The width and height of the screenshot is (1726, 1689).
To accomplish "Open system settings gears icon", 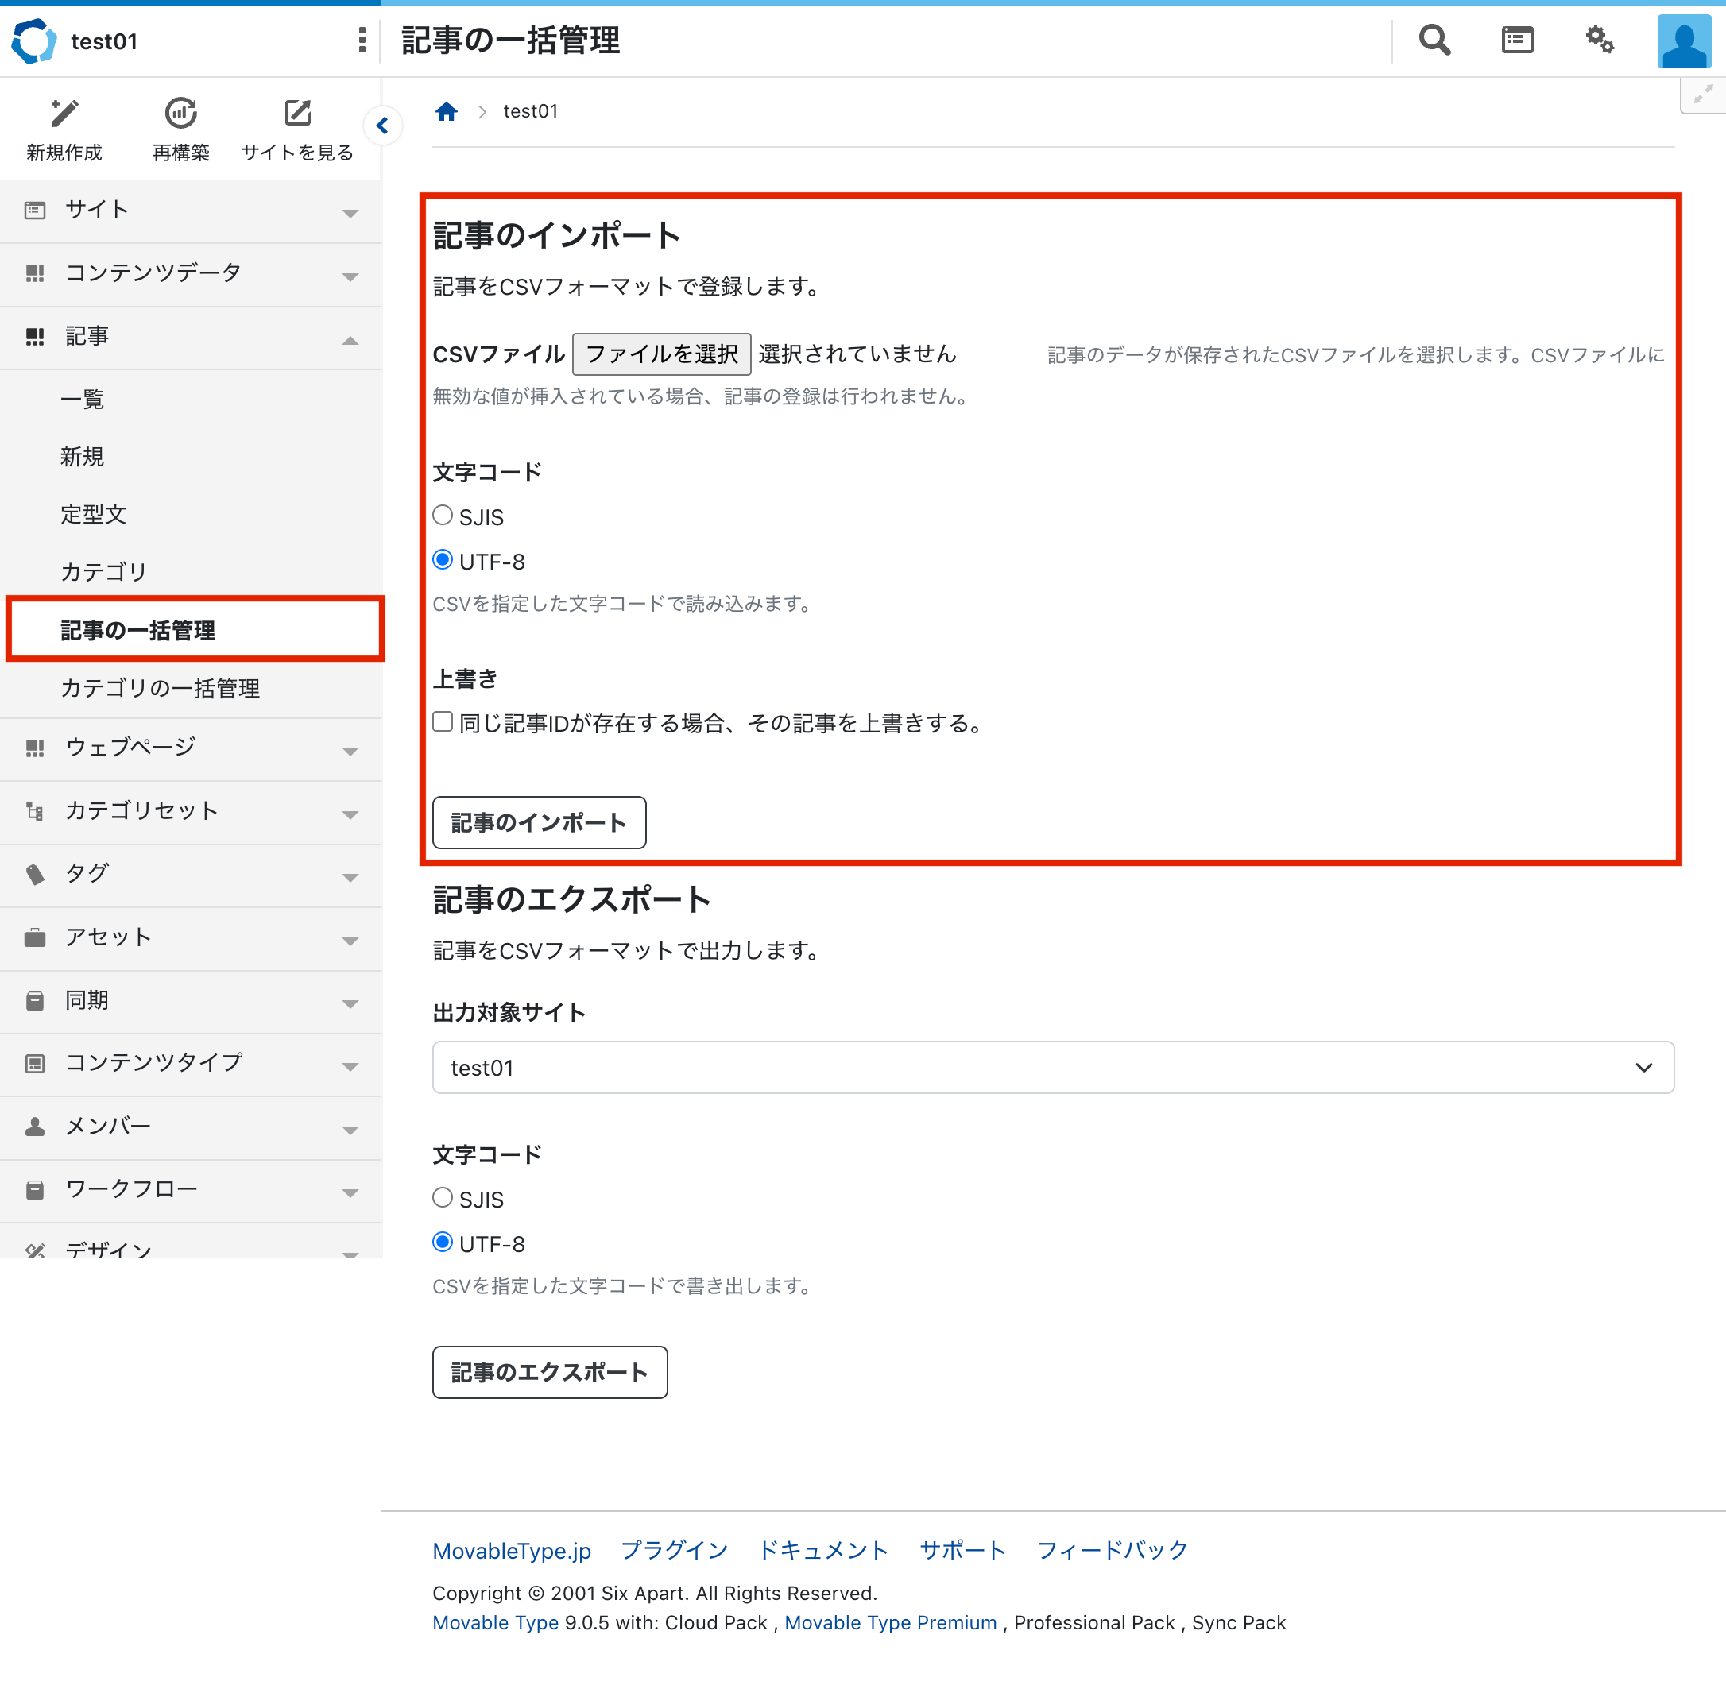I will 1599,40.
